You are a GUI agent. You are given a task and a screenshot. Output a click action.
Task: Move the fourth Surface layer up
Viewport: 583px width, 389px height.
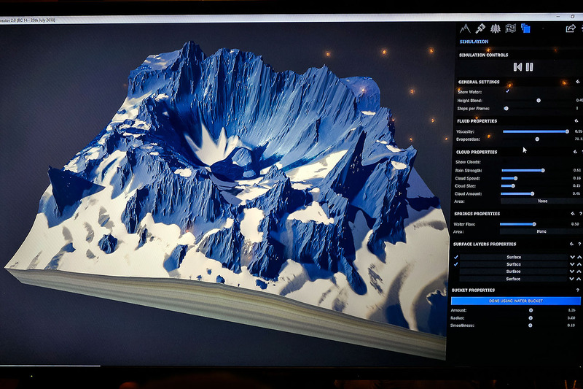(x=579, y=279)
